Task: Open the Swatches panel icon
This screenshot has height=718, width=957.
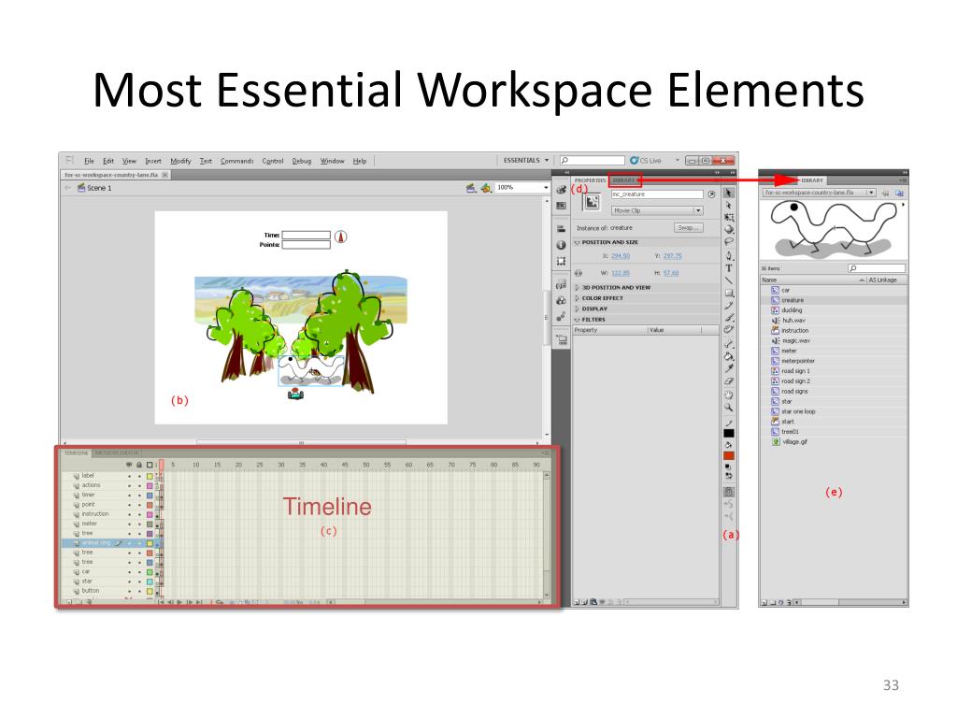Action: pyautogui.click(x=561, y=206)
